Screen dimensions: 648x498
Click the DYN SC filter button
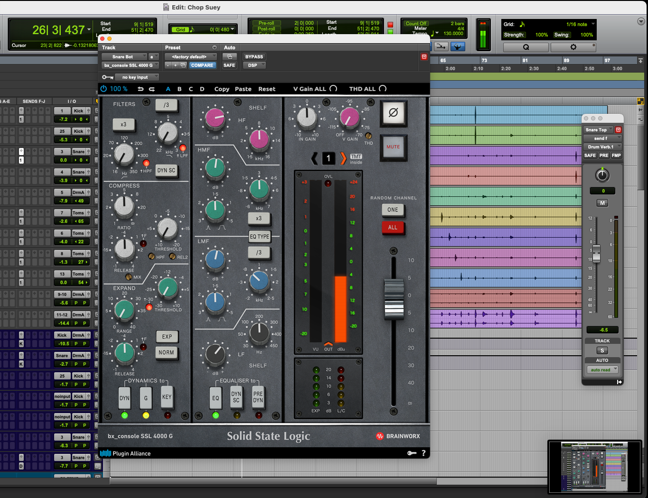(x=166, y=170)
